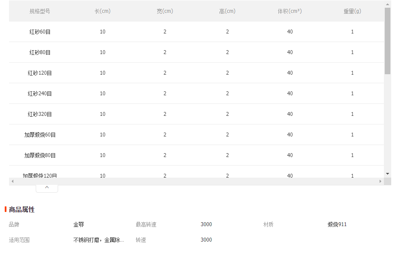
Task: Collapse the table with the chevron-up button
Action: coord(47,187)
